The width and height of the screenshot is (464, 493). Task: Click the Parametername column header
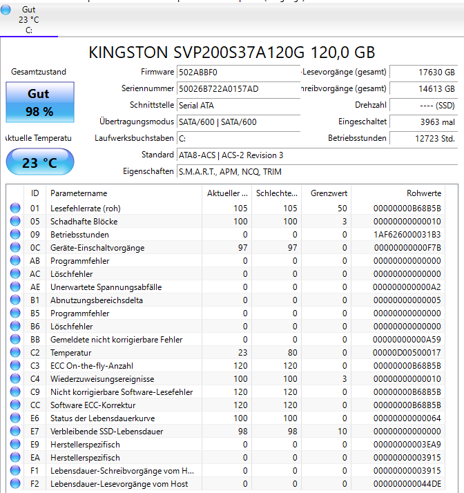tap(124, 193)
